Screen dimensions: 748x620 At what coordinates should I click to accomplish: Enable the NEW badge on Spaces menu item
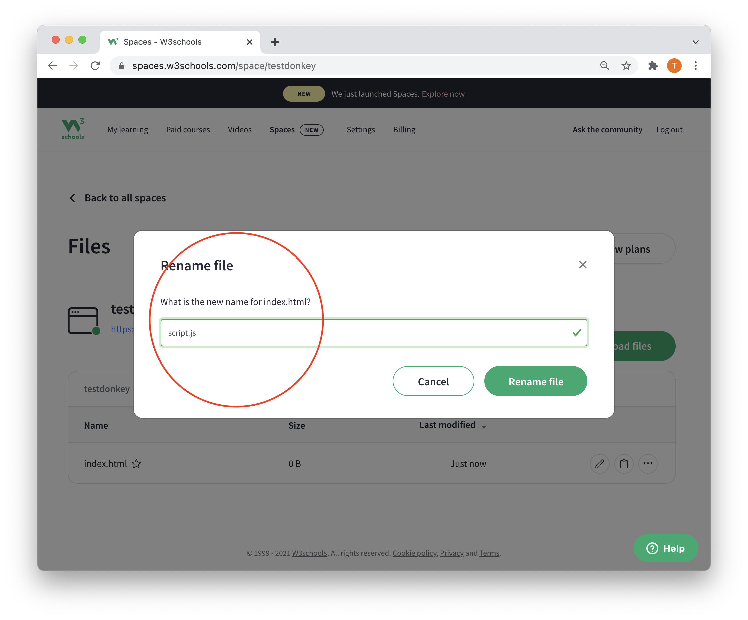(x=312, y=130)
